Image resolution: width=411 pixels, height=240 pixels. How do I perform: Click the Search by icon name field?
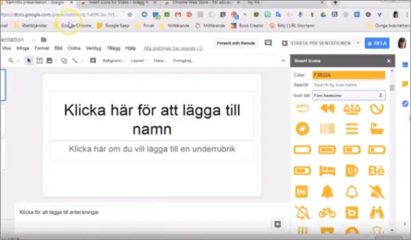[x=349, y=85]
